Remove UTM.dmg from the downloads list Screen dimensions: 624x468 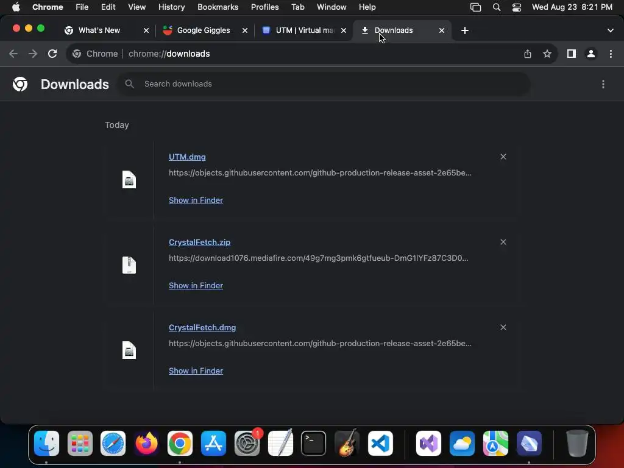click(503, 157)
